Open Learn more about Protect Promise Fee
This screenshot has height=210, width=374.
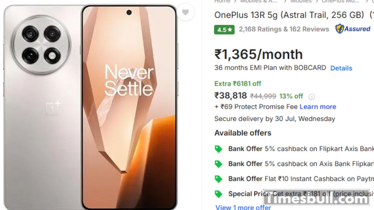[x=318, y=107]
